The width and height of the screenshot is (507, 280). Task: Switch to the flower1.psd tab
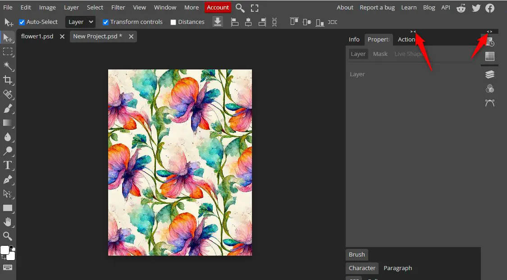point(37,37)
